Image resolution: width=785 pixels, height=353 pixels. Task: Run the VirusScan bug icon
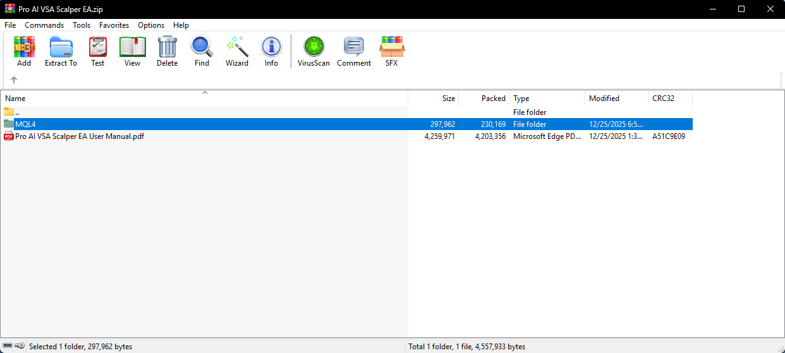pos(314,47)
